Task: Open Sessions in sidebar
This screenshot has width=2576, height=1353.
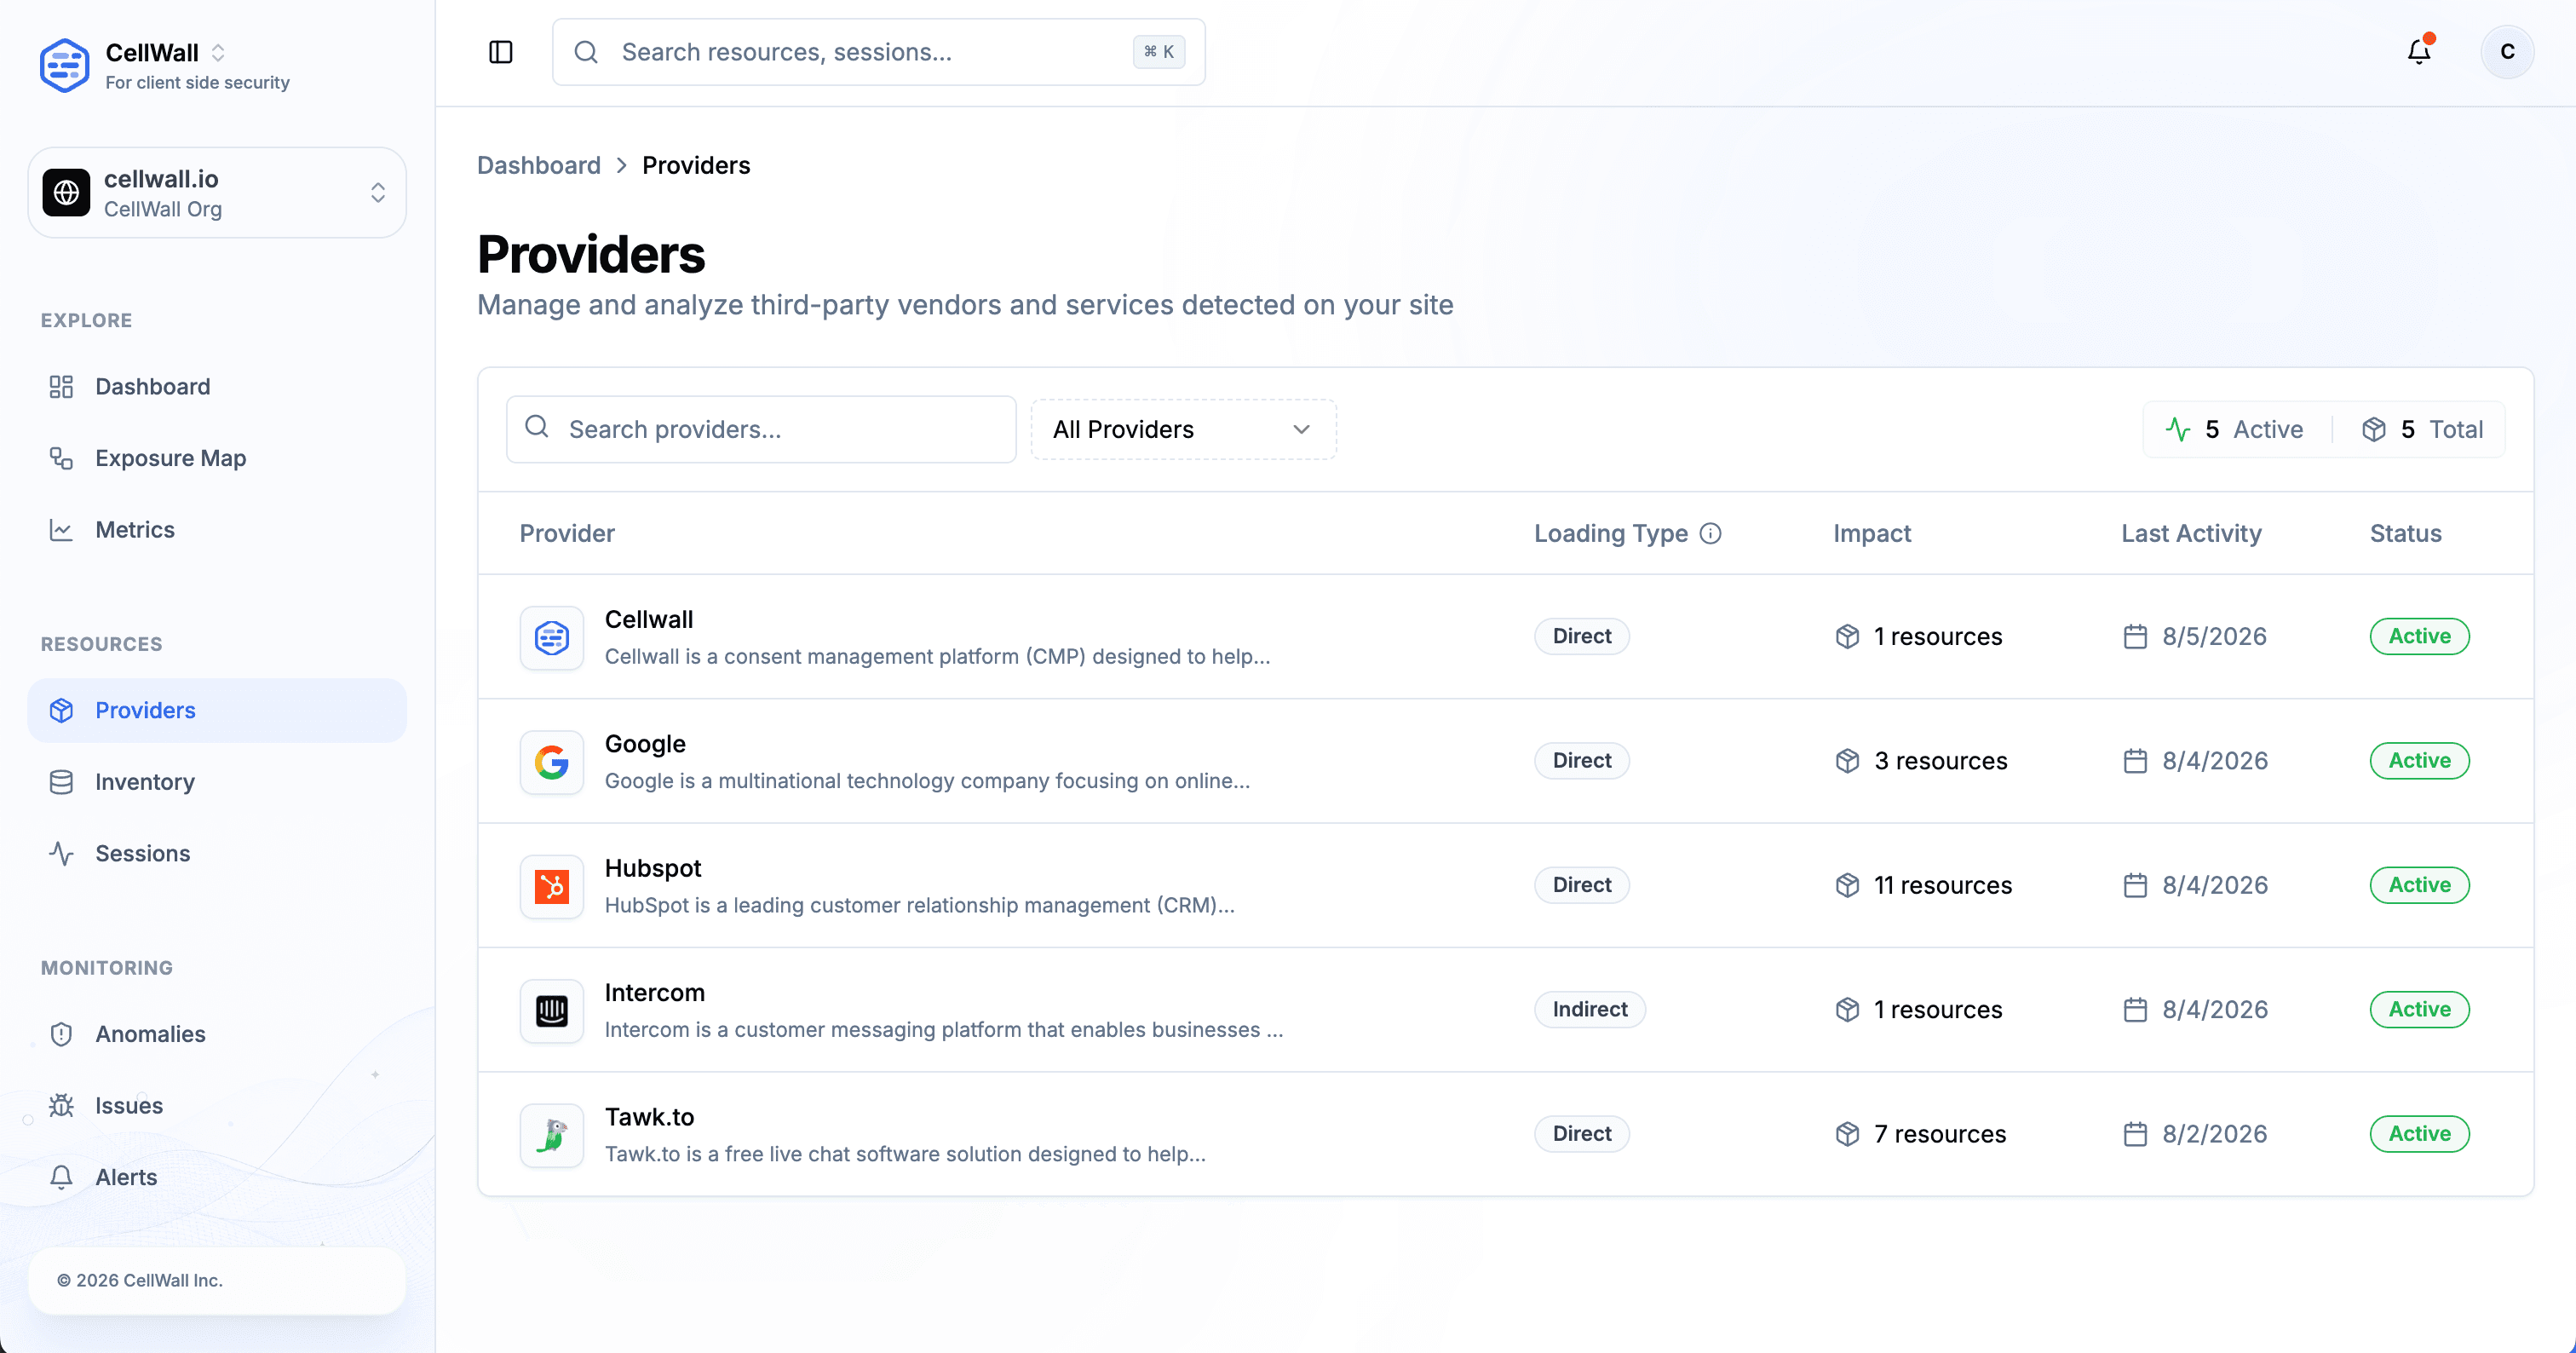Action: tap(217, 853)
